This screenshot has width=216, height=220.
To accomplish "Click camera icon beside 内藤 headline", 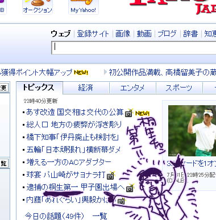I will coord(121,201).
